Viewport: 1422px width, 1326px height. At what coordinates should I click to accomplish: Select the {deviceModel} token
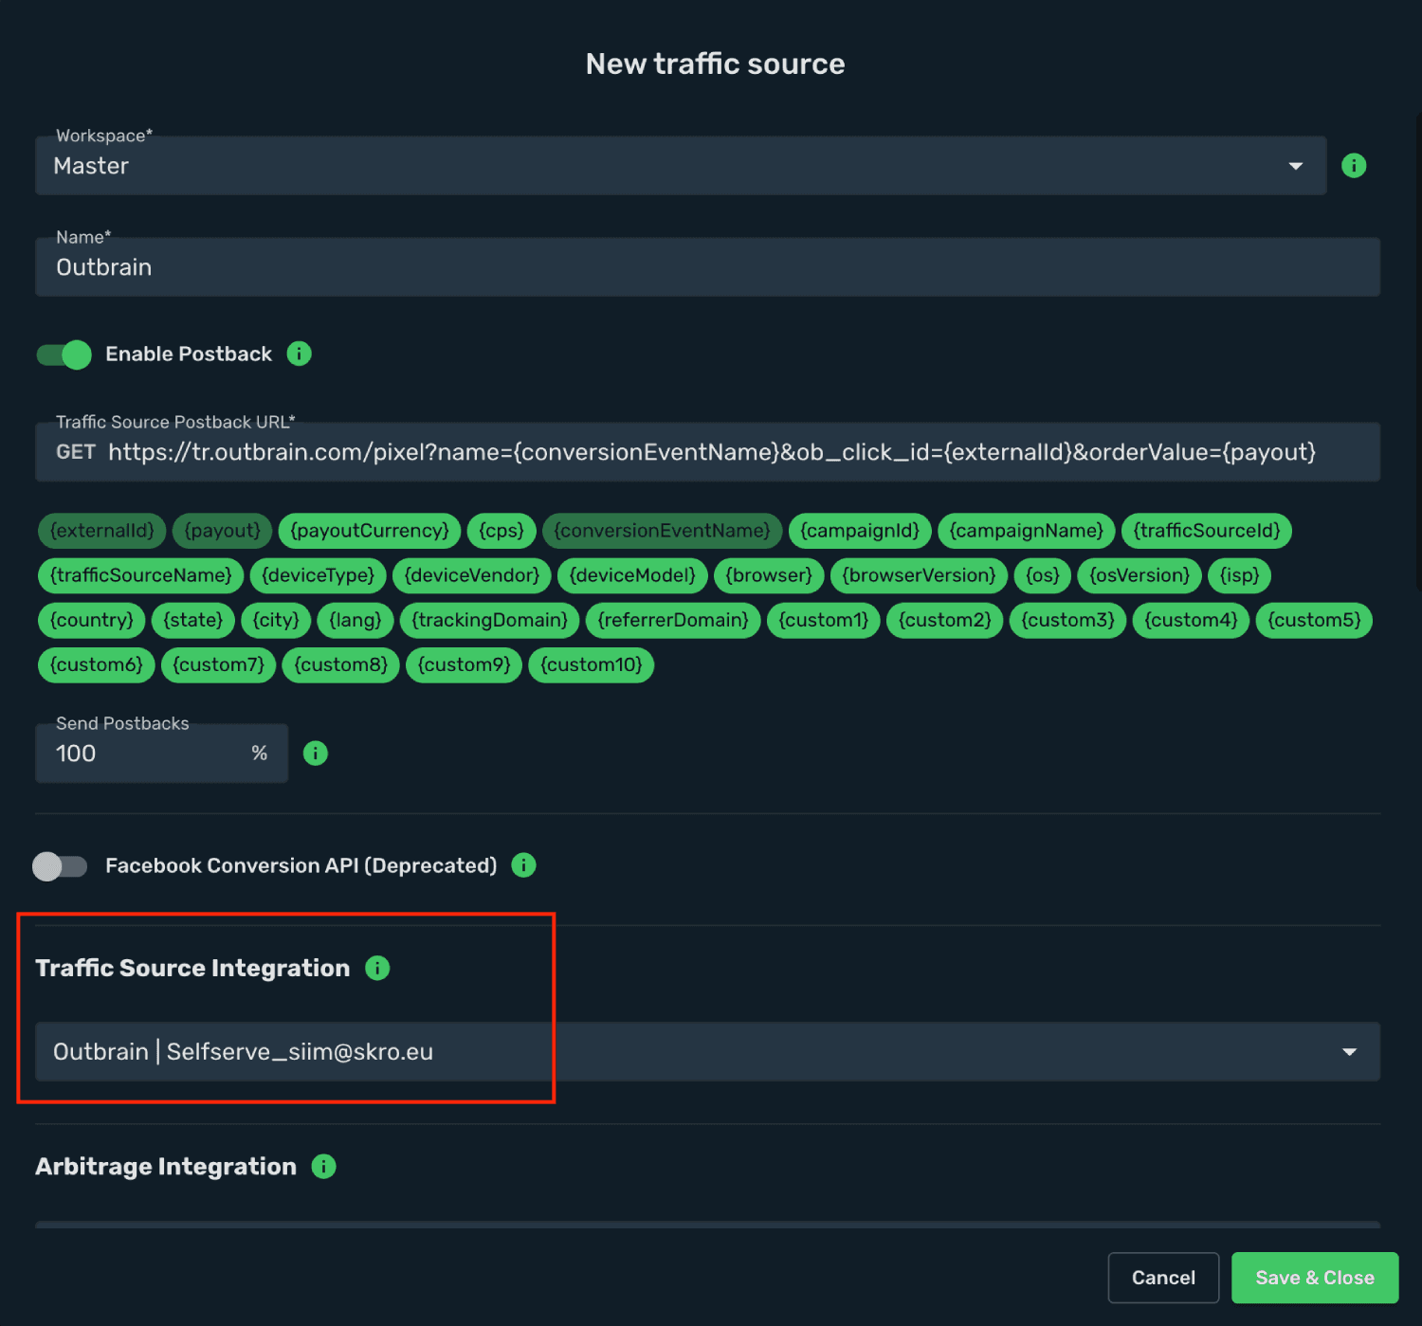[x=632, y=575]
